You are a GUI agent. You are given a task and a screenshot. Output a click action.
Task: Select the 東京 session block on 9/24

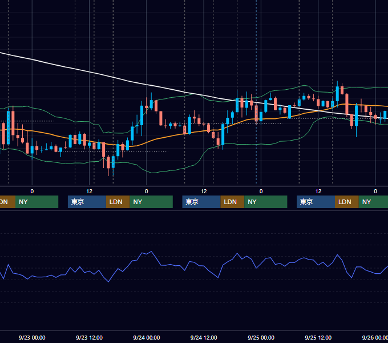201,202
